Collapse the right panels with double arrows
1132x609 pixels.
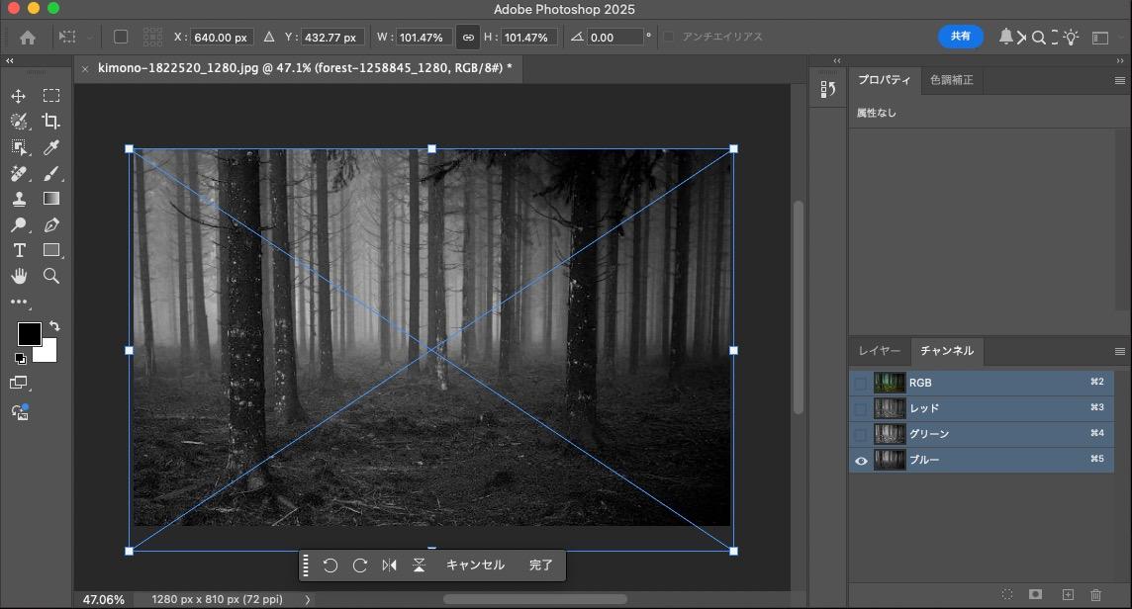coord(1120,61)
